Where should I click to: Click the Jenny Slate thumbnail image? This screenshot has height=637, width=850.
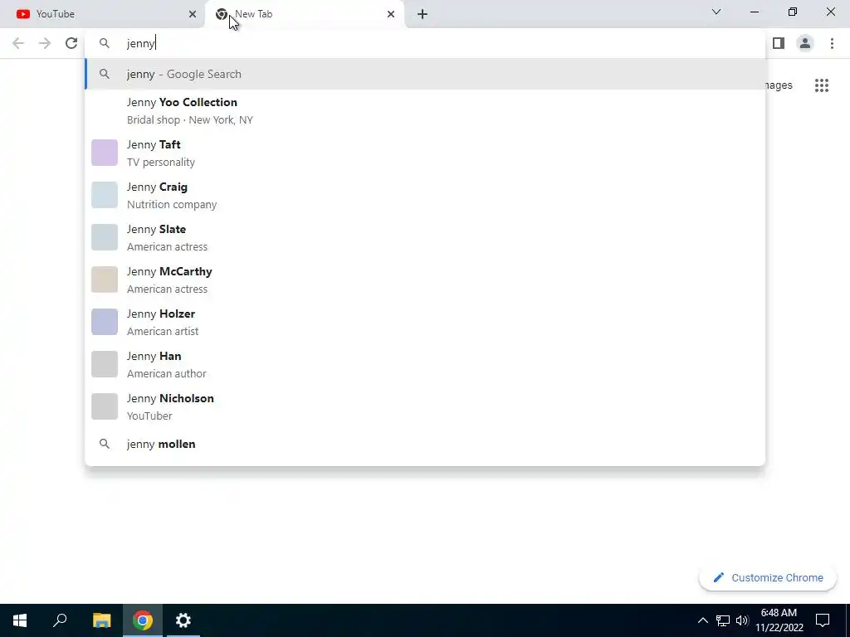(105, 237)
